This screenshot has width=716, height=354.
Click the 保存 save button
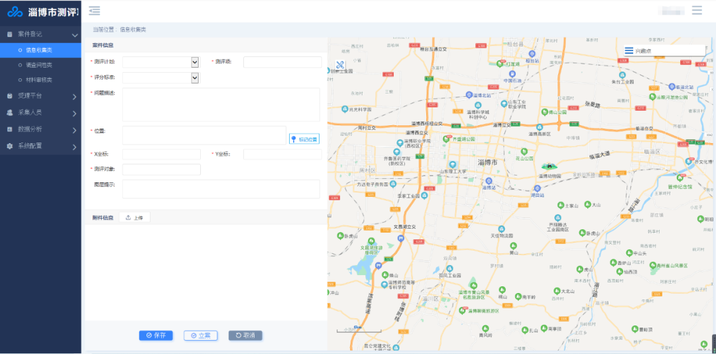pos(156,335)
